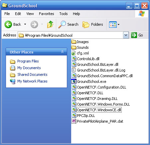Select the cfg.xml file

pos(80,53)
